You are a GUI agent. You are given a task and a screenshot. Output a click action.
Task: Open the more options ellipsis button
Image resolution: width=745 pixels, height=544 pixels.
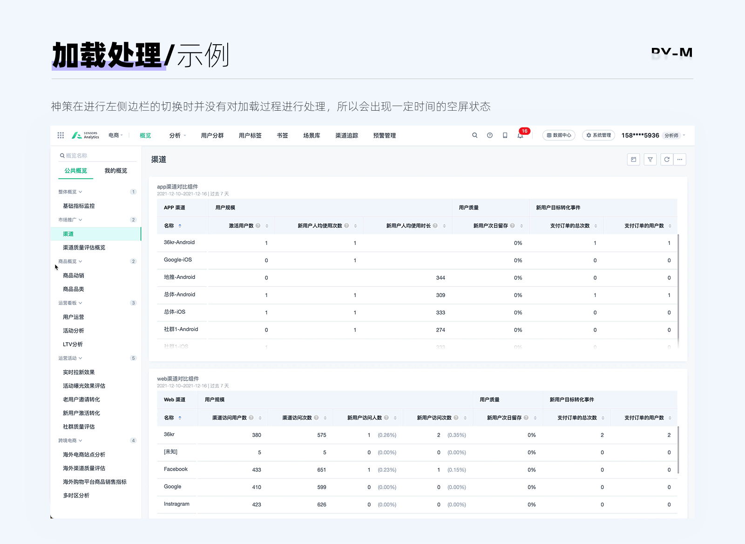[x=680, y=159]
